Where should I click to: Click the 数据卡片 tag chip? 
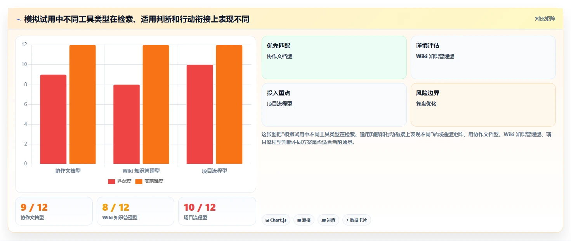(357, 220)
